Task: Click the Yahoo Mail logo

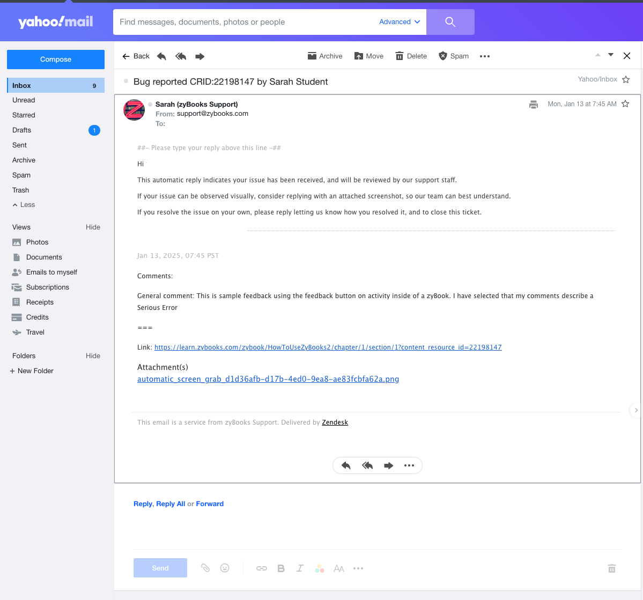Action: pos(56,22)
